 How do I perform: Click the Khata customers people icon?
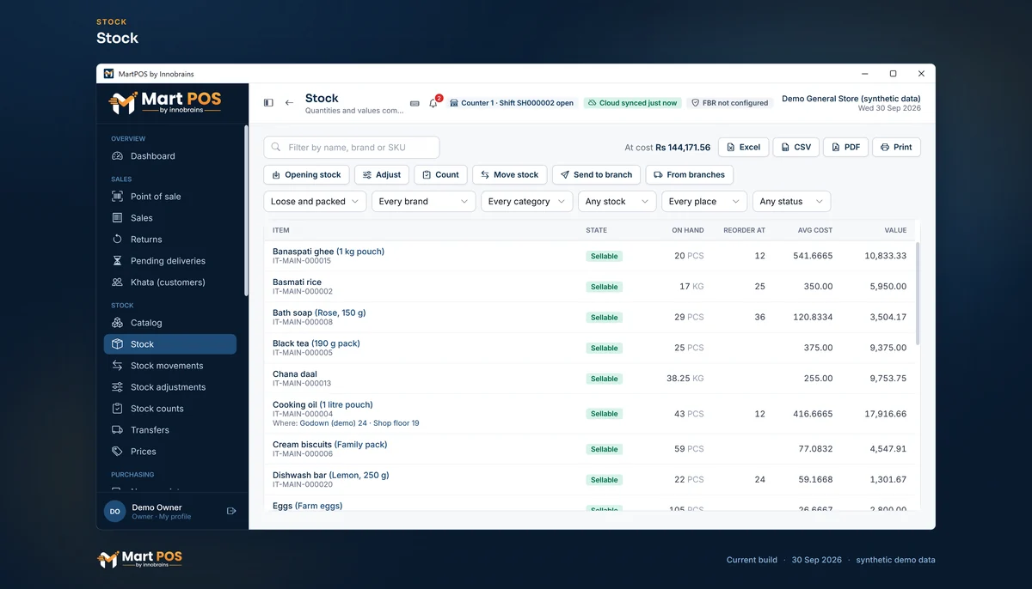point(118,282)
